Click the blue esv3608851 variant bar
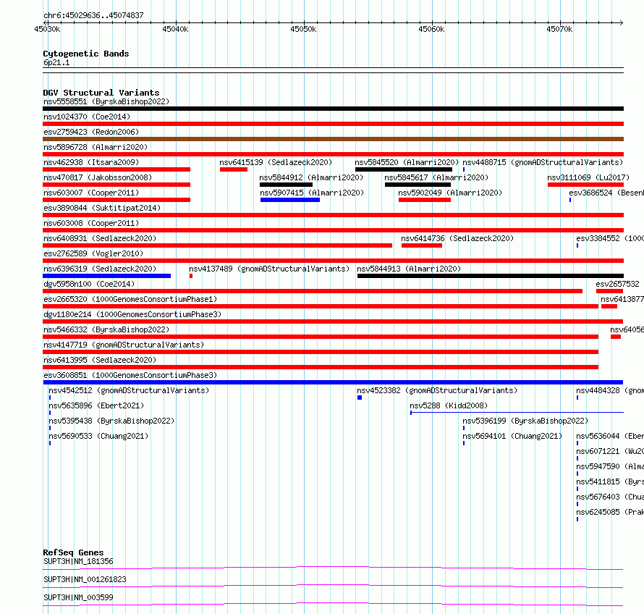 pos(333,382)
